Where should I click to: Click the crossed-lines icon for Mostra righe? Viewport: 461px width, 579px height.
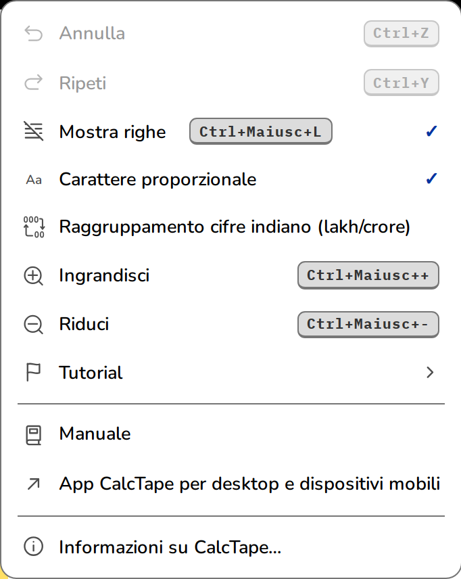34,131
